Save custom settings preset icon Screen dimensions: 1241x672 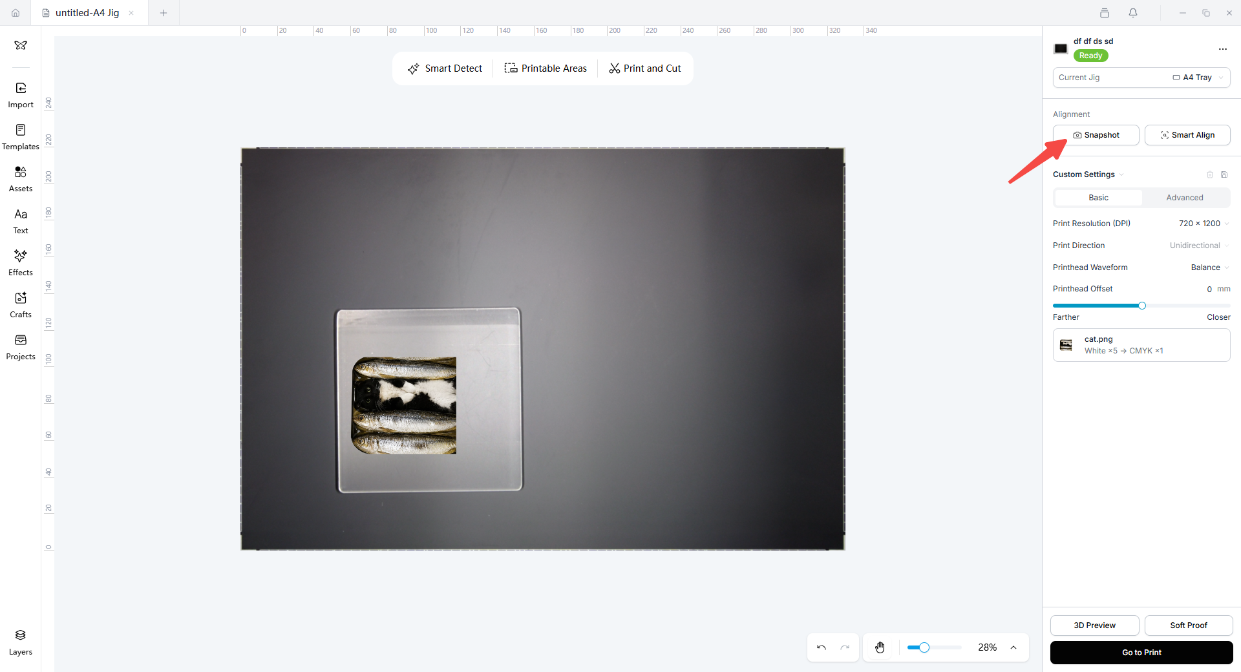click(x=1224, y=174)
